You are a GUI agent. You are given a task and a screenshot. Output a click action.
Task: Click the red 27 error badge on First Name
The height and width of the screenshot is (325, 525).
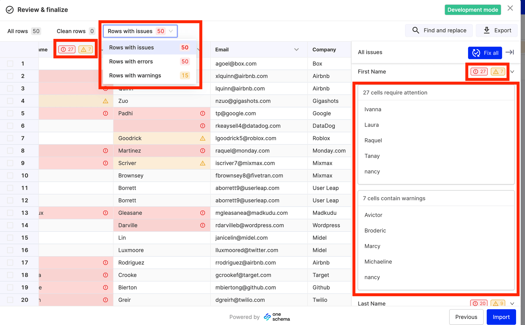[479, 71]
